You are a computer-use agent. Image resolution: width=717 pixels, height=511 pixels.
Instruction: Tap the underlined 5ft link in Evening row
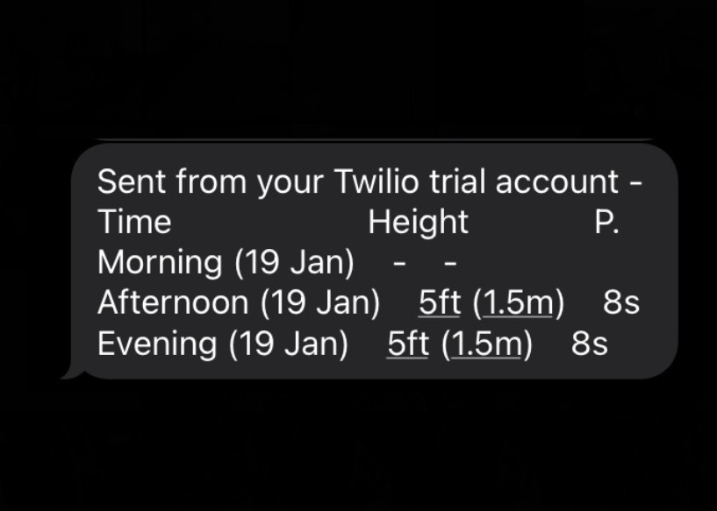pyautogui.click(x=408, y=344)
